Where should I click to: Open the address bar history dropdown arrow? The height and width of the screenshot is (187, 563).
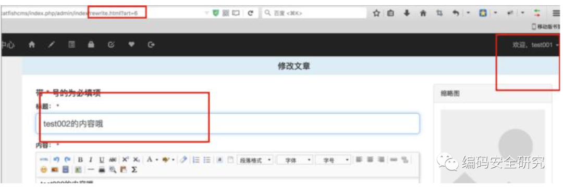(x=206, y=13)
